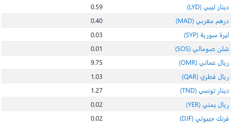This screenshot has height=125, width=231.
Task: Select the 9.75 Omani rial rate value
Action: 96,63
